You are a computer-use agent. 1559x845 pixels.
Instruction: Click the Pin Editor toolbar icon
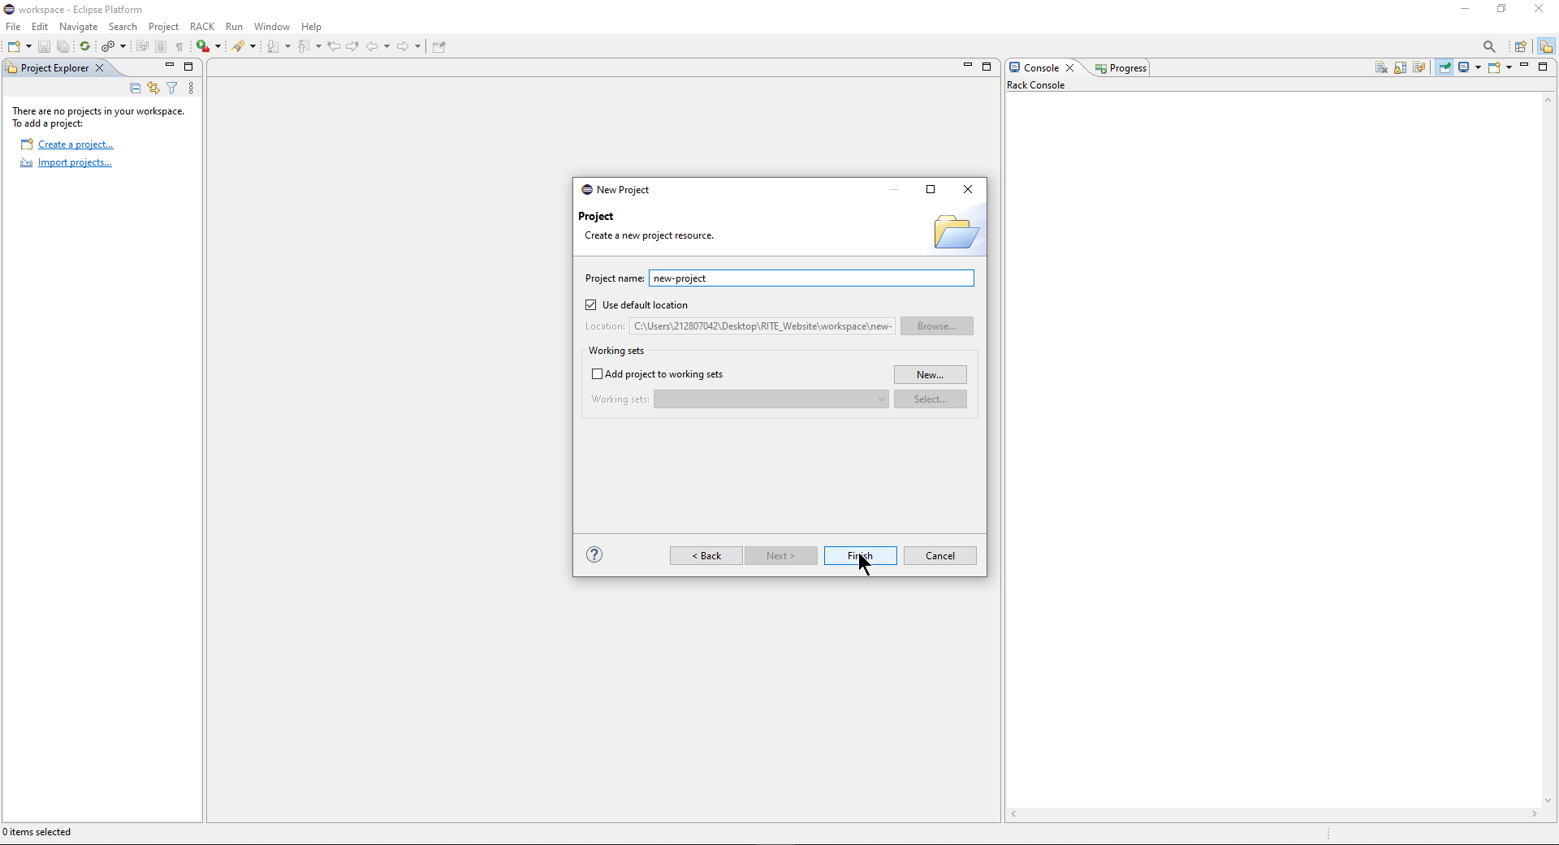tap(439, 46)
